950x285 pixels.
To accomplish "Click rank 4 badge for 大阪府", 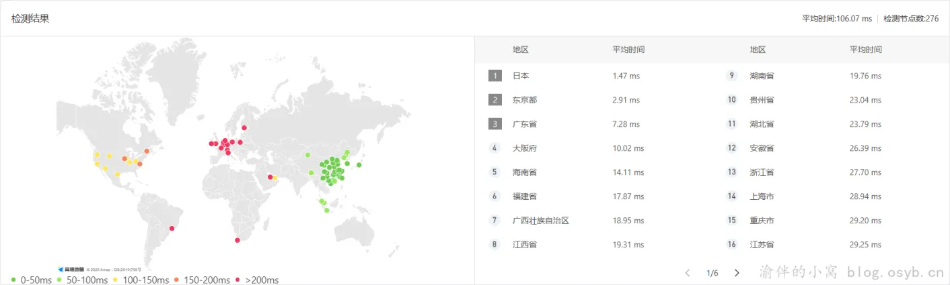I will (495, 148).
